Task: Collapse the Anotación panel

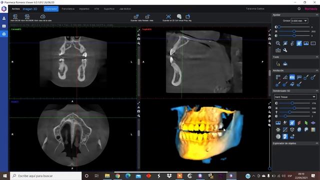Action: click(317, 70)
